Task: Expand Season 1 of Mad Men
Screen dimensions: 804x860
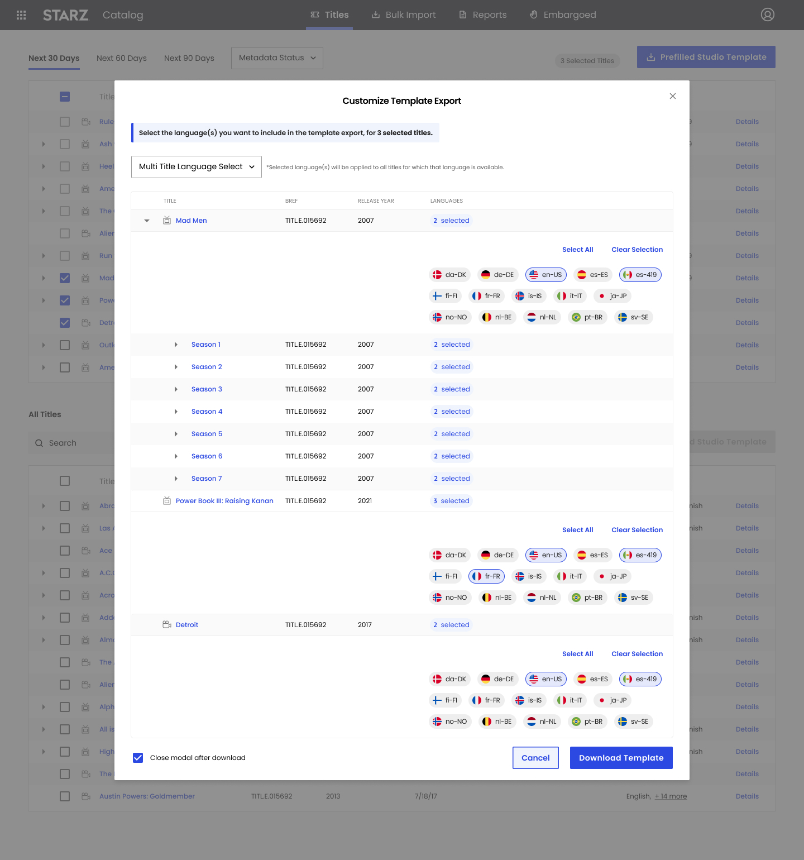Action: pyautogui.click(x=176, y=345)
